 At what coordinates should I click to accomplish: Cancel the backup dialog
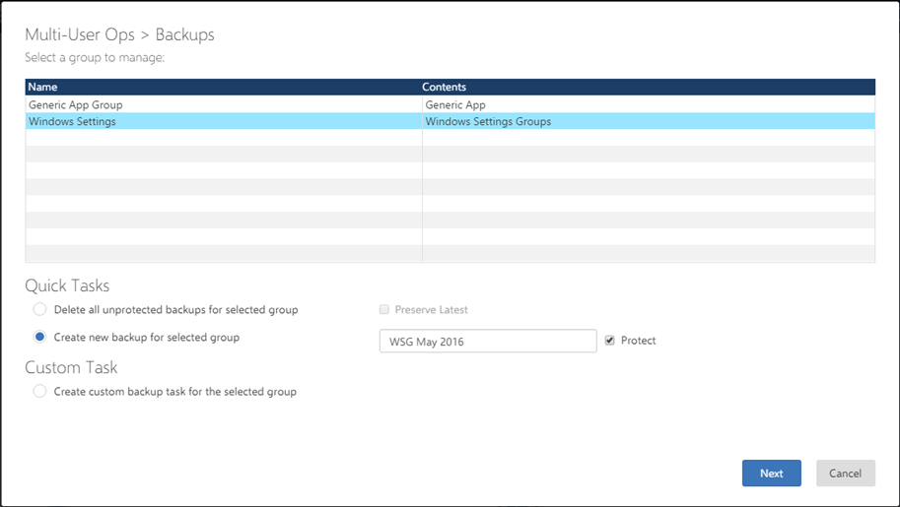point(845,473)
